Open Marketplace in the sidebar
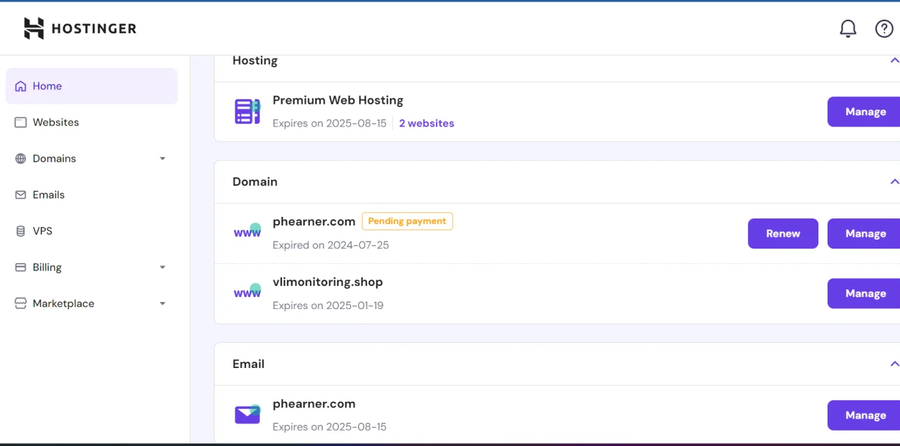This screenshot has width=900, height=446. tap(91, 303)
